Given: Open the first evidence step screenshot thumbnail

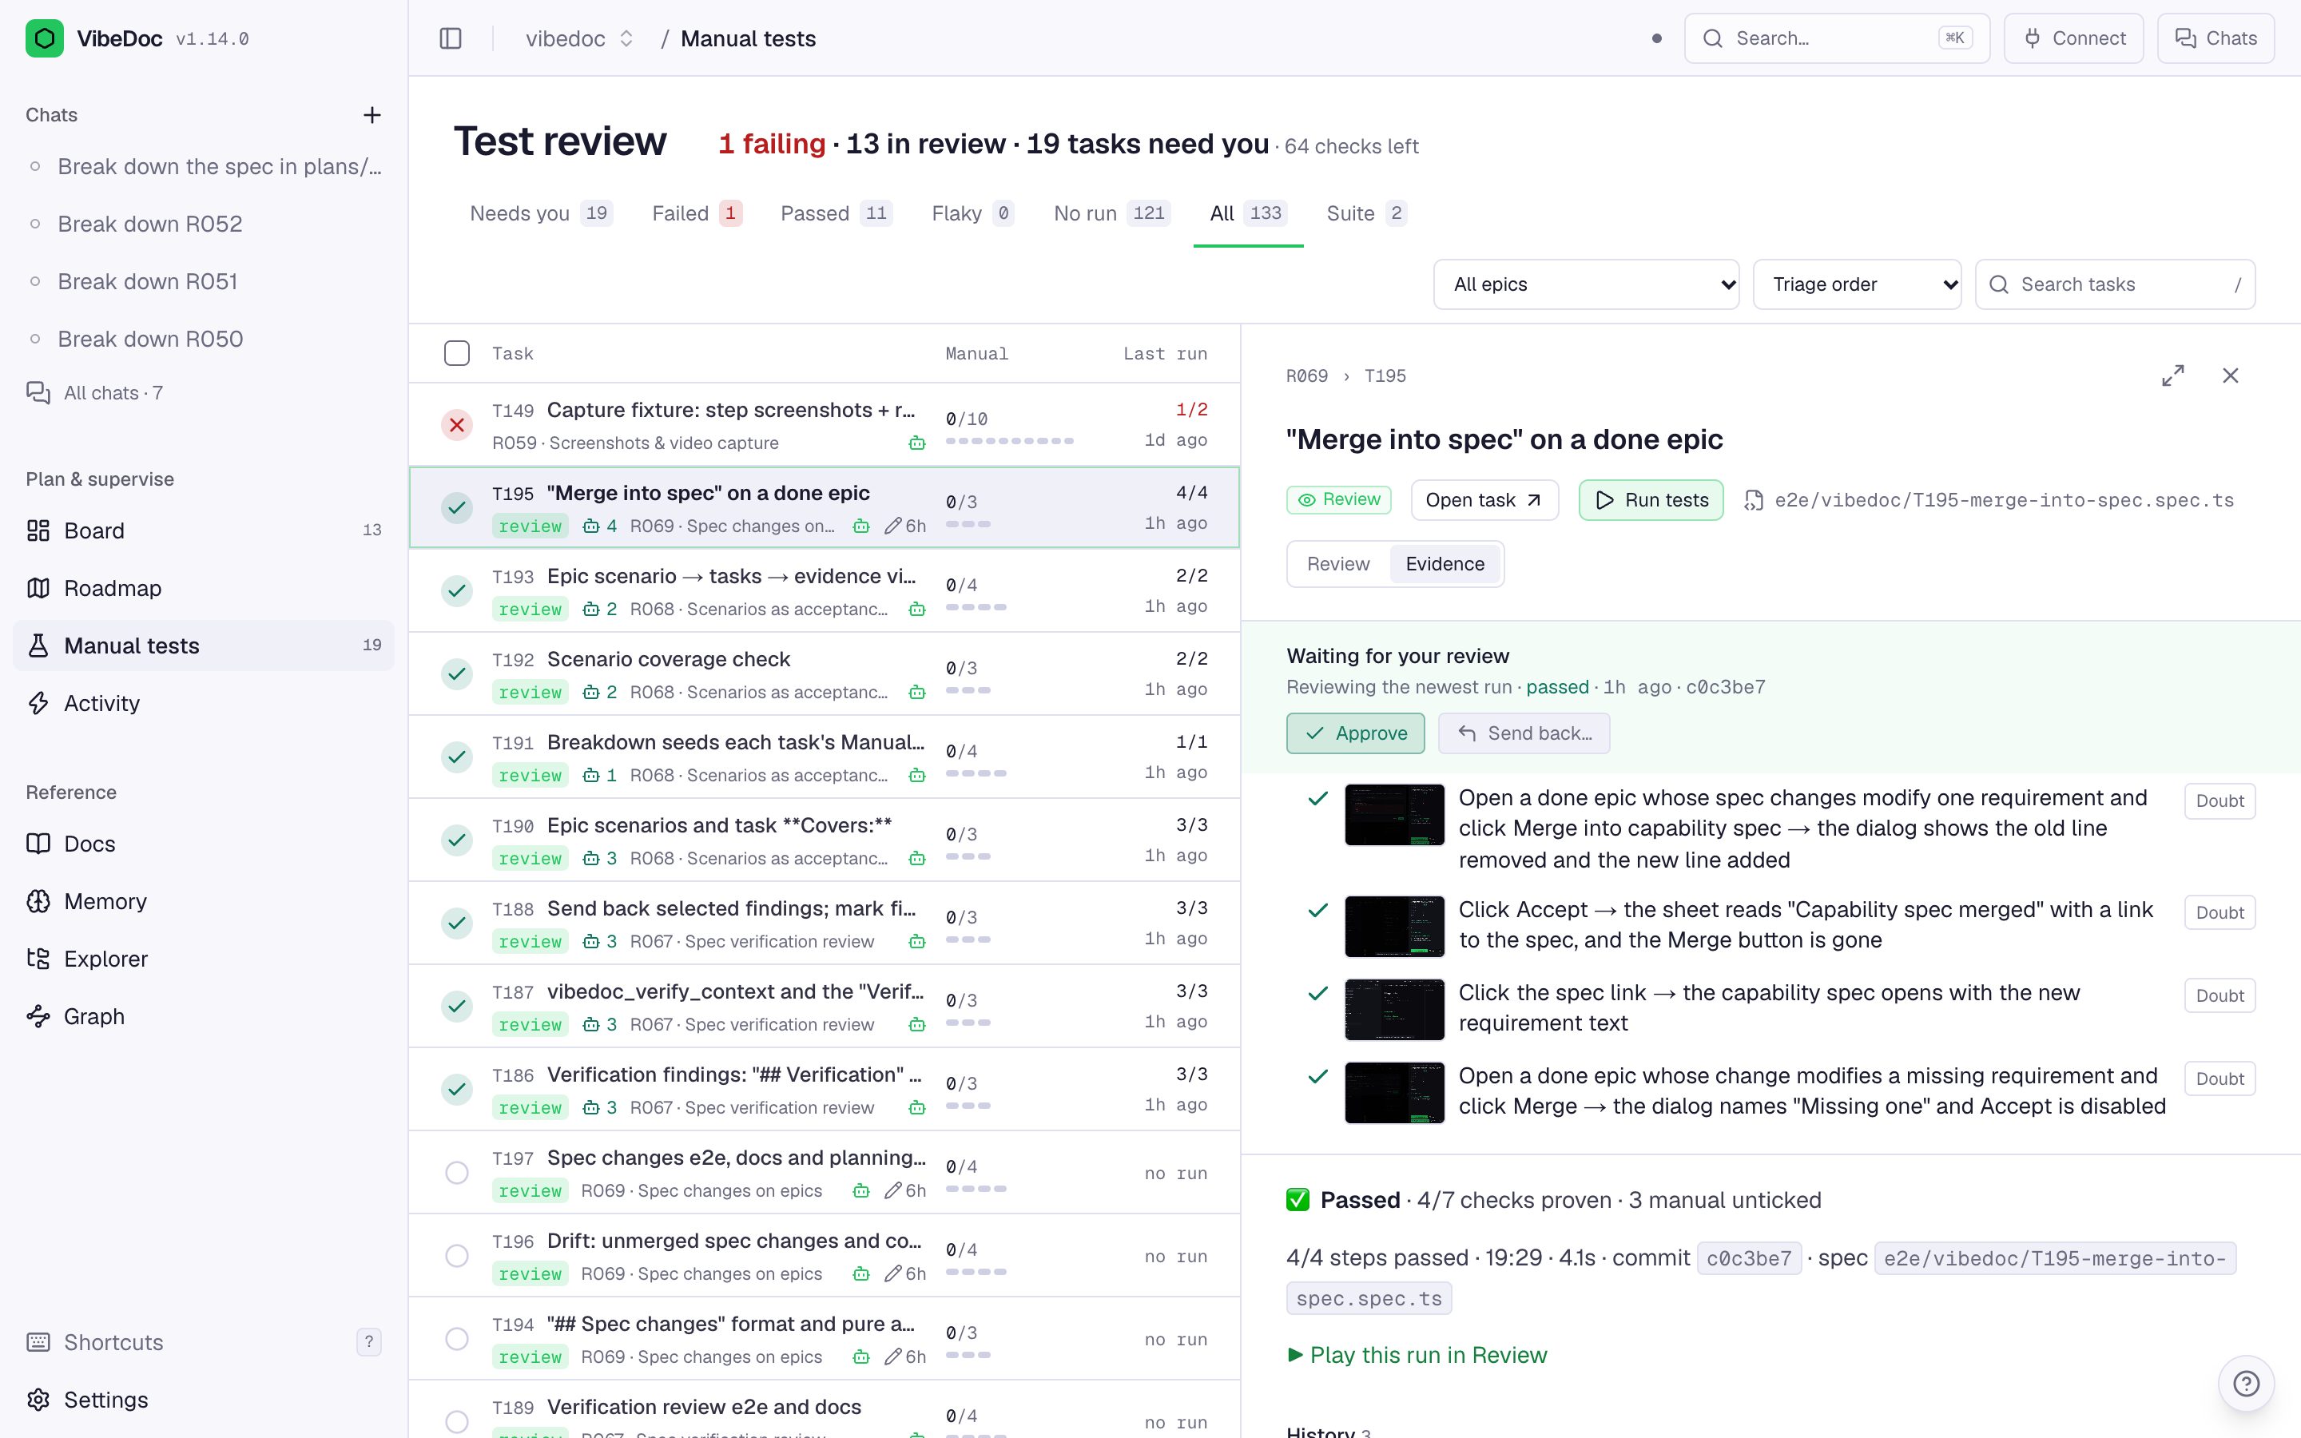Looking at the screenshot, I should pos(1394,814).
